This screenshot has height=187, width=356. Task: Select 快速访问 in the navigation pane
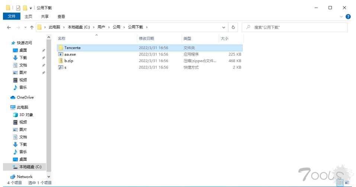[24, 43]
